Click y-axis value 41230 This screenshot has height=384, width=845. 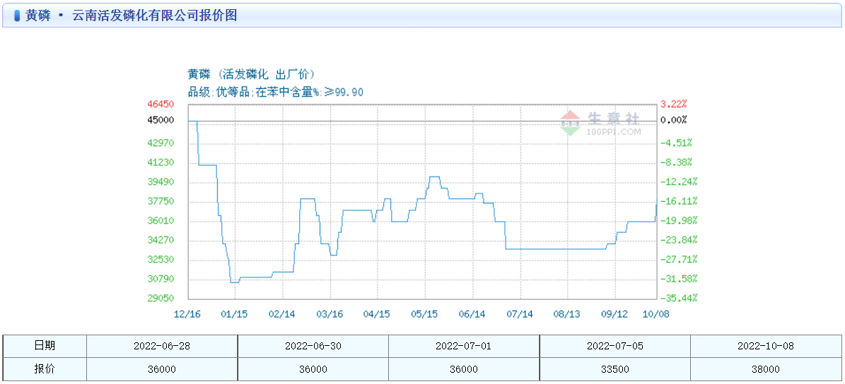coord(161,162)
